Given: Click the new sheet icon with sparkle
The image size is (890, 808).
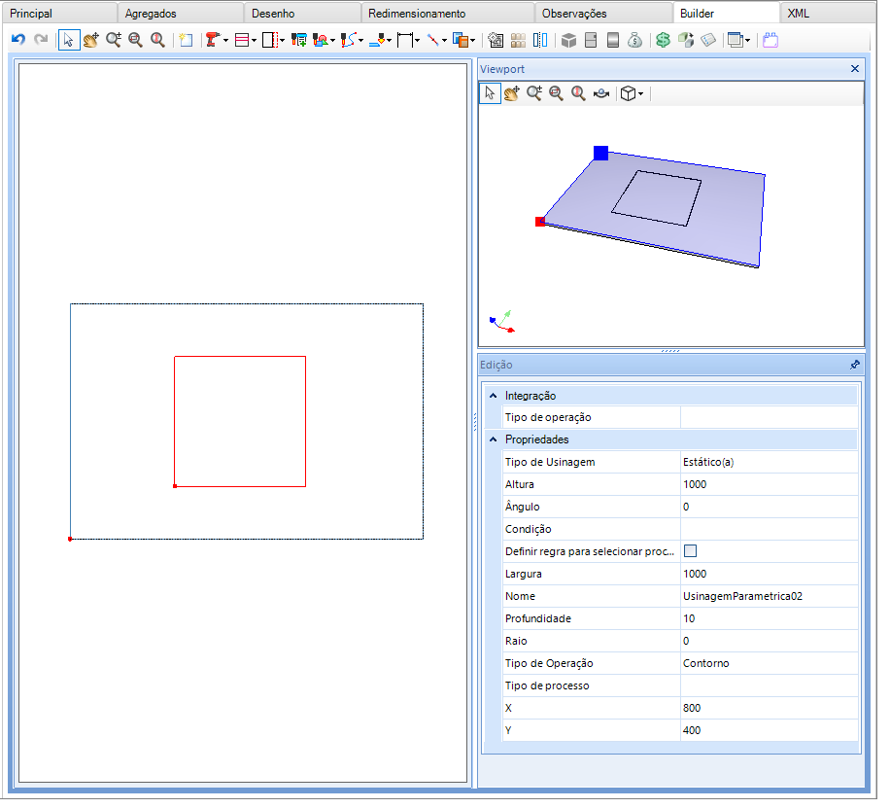Looking at the screenshot, I should 187,40.
